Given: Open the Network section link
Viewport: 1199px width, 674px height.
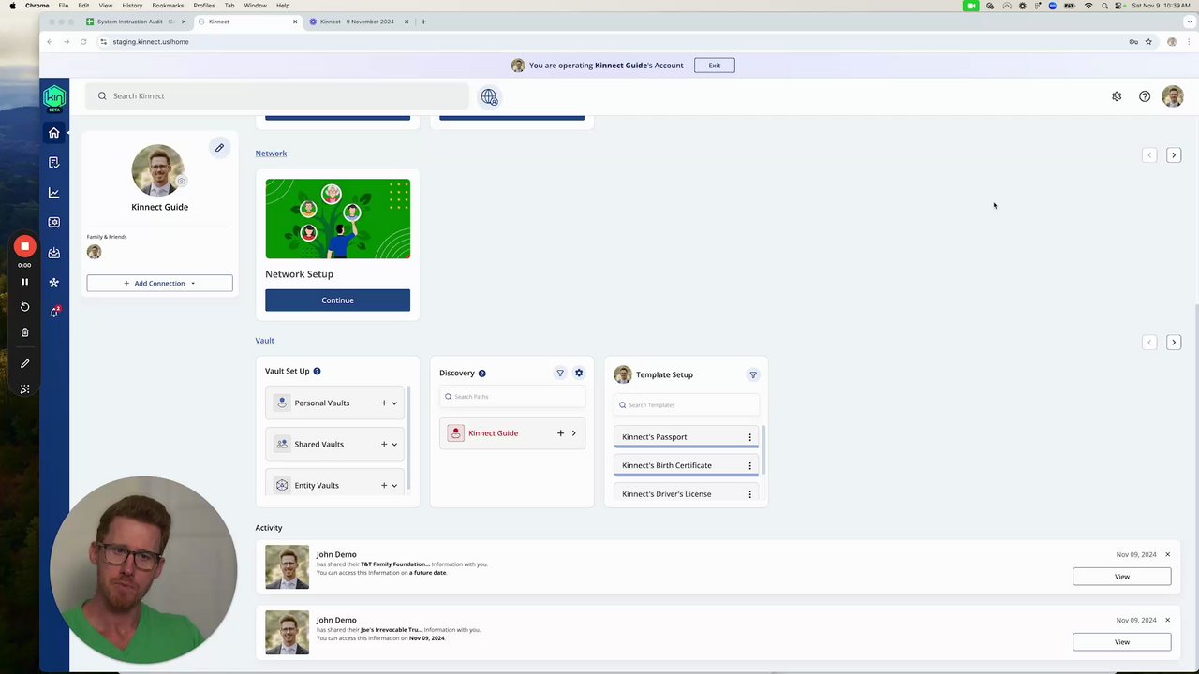Looking at the screenshot, I should (271, 154).
